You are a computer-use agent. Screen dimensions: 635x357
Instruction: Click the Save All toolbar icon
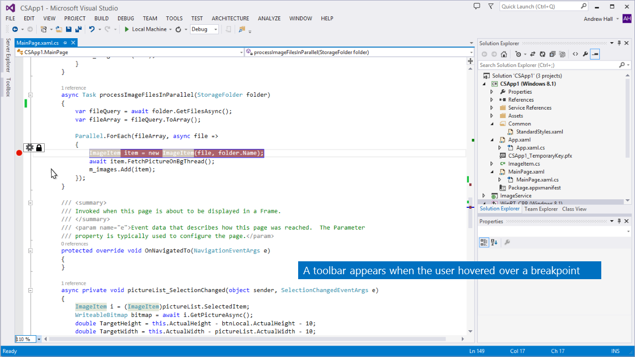78,29
